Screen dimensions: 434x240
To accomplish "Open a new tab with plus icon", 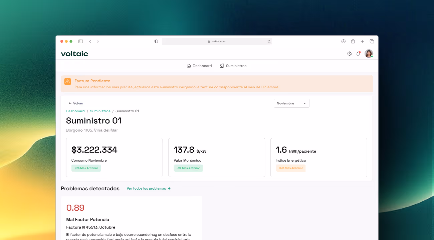I will tap(362, 41).
